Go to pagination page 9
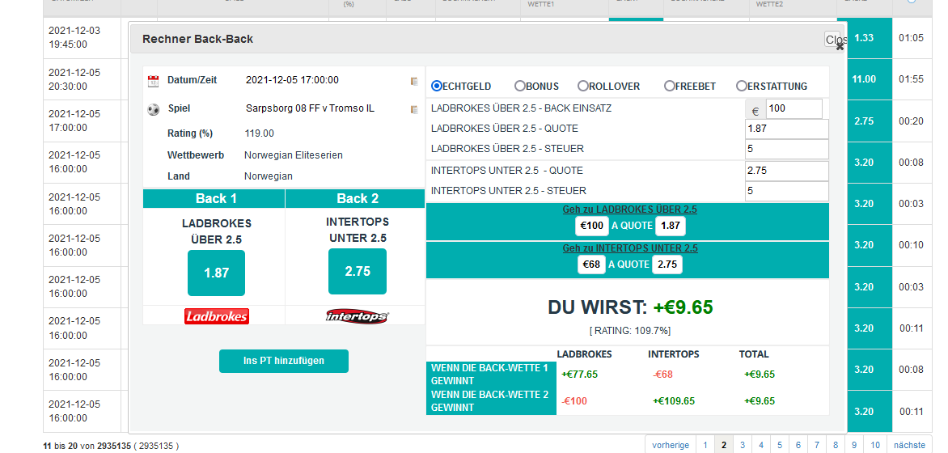This screenshot has width=948, height=453. (854, 445)
